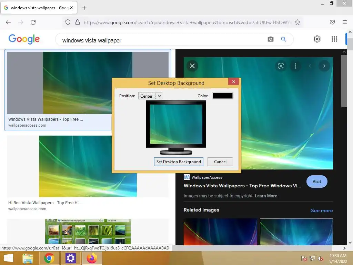The height and width of the screenshot is (265, 353).
Task: Click the Google search text field
Action: coord(162,40)
